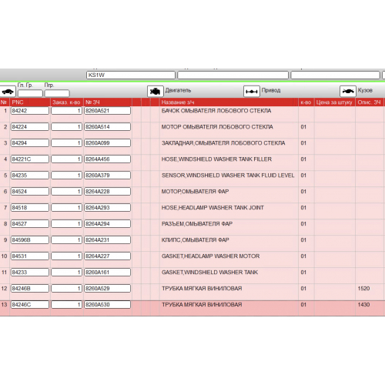
Task: Open the Двигатель engine icon
Action: (156, 91)
